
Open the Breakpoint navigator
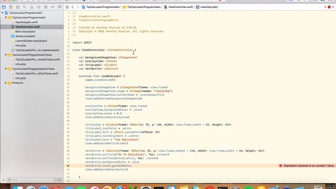tap(52, 7)
